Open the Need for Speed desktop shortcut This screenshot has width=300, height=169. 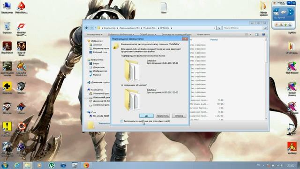22,29
